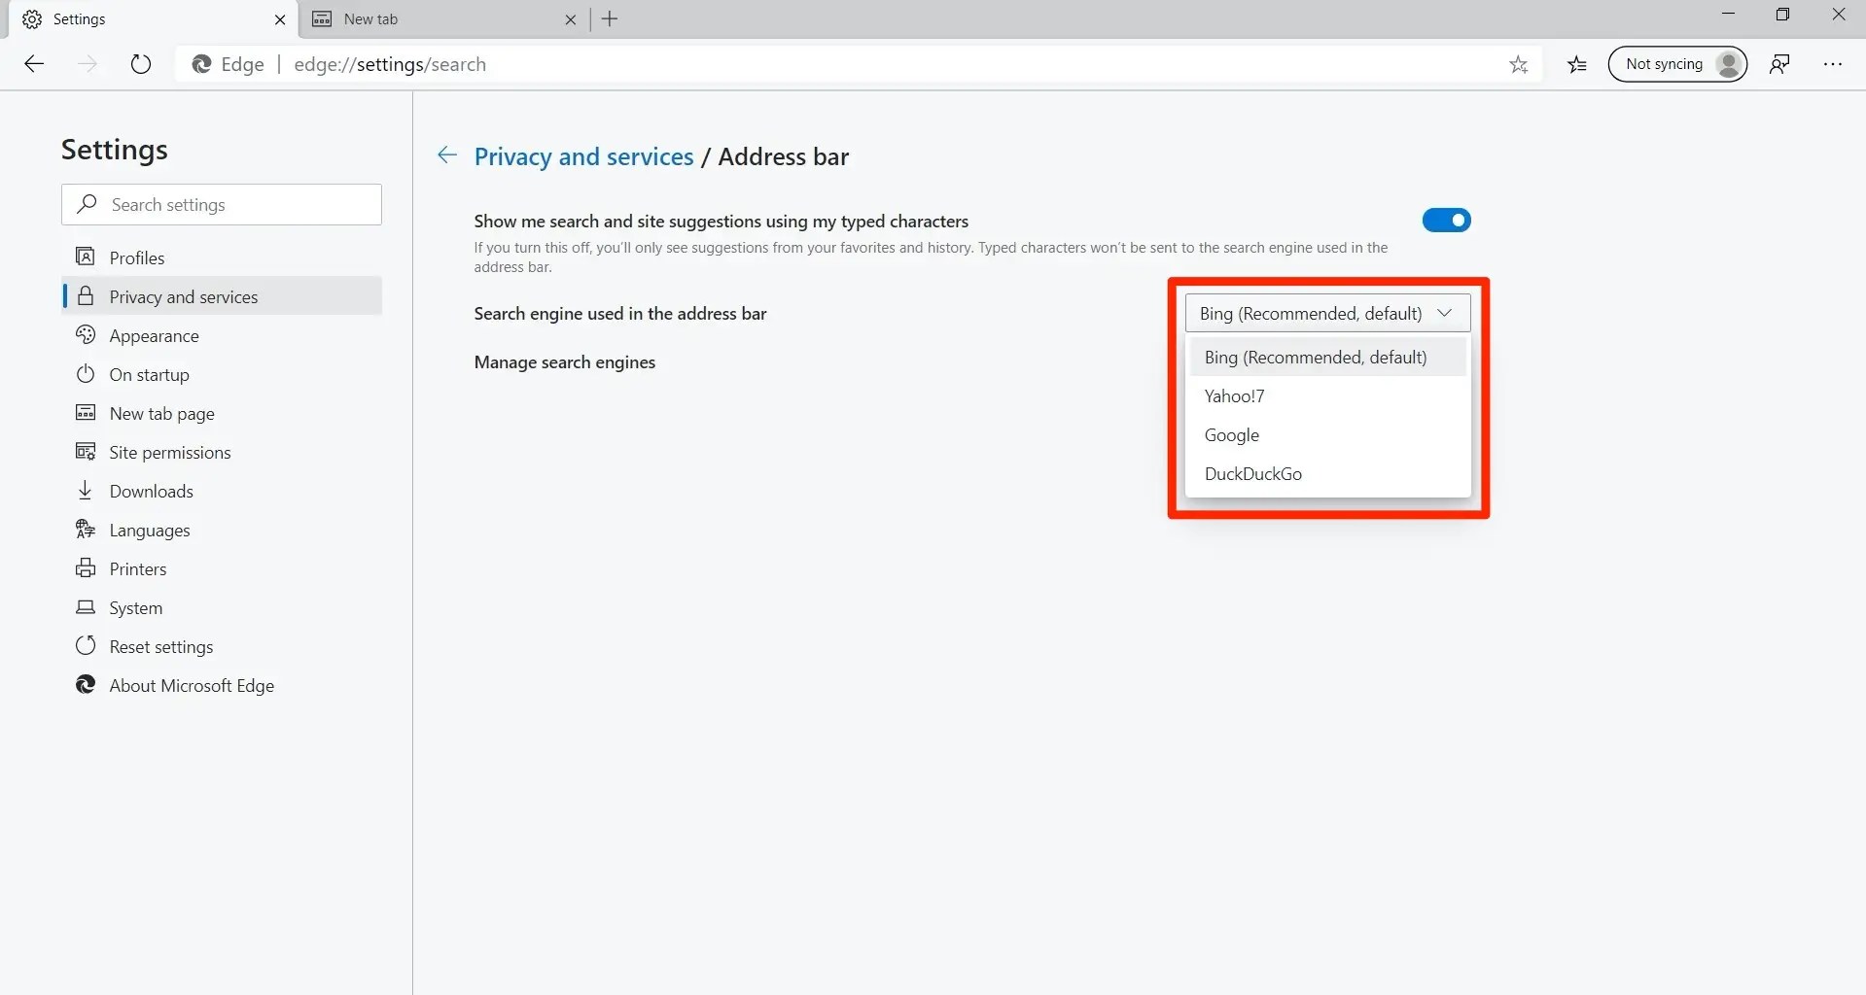Click the Edge logo in address bar
1866x995 pixels.
[201, 64]
